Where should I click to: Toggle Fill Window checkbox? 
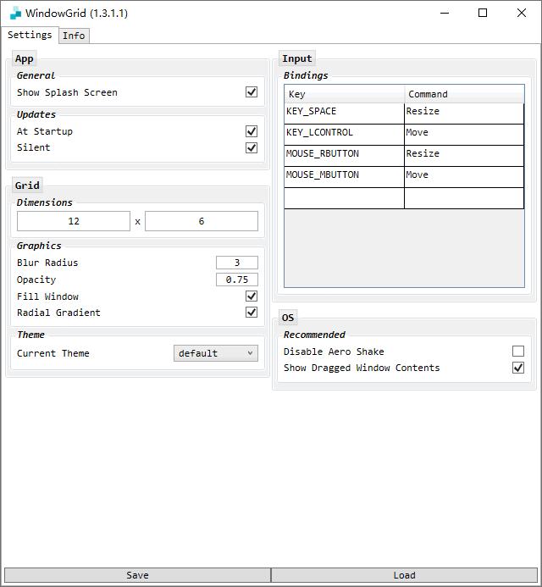252,296
